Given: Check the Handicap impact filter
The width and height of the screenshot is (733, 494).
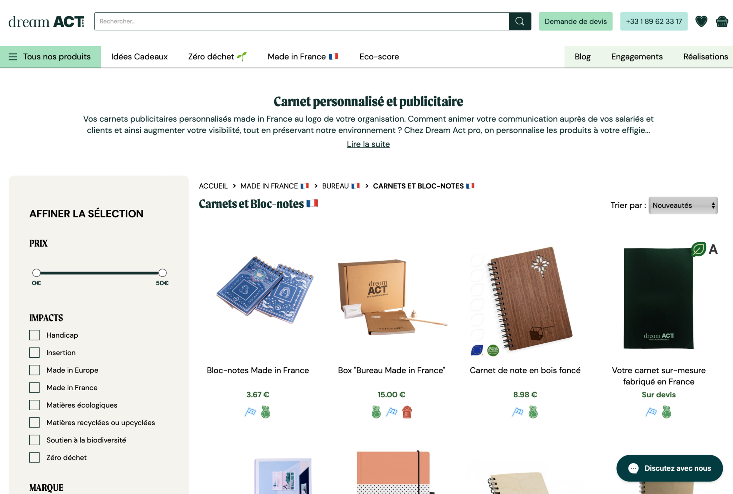Looking at the screenshot, I should pyautogui.click(x=34, y=335).
